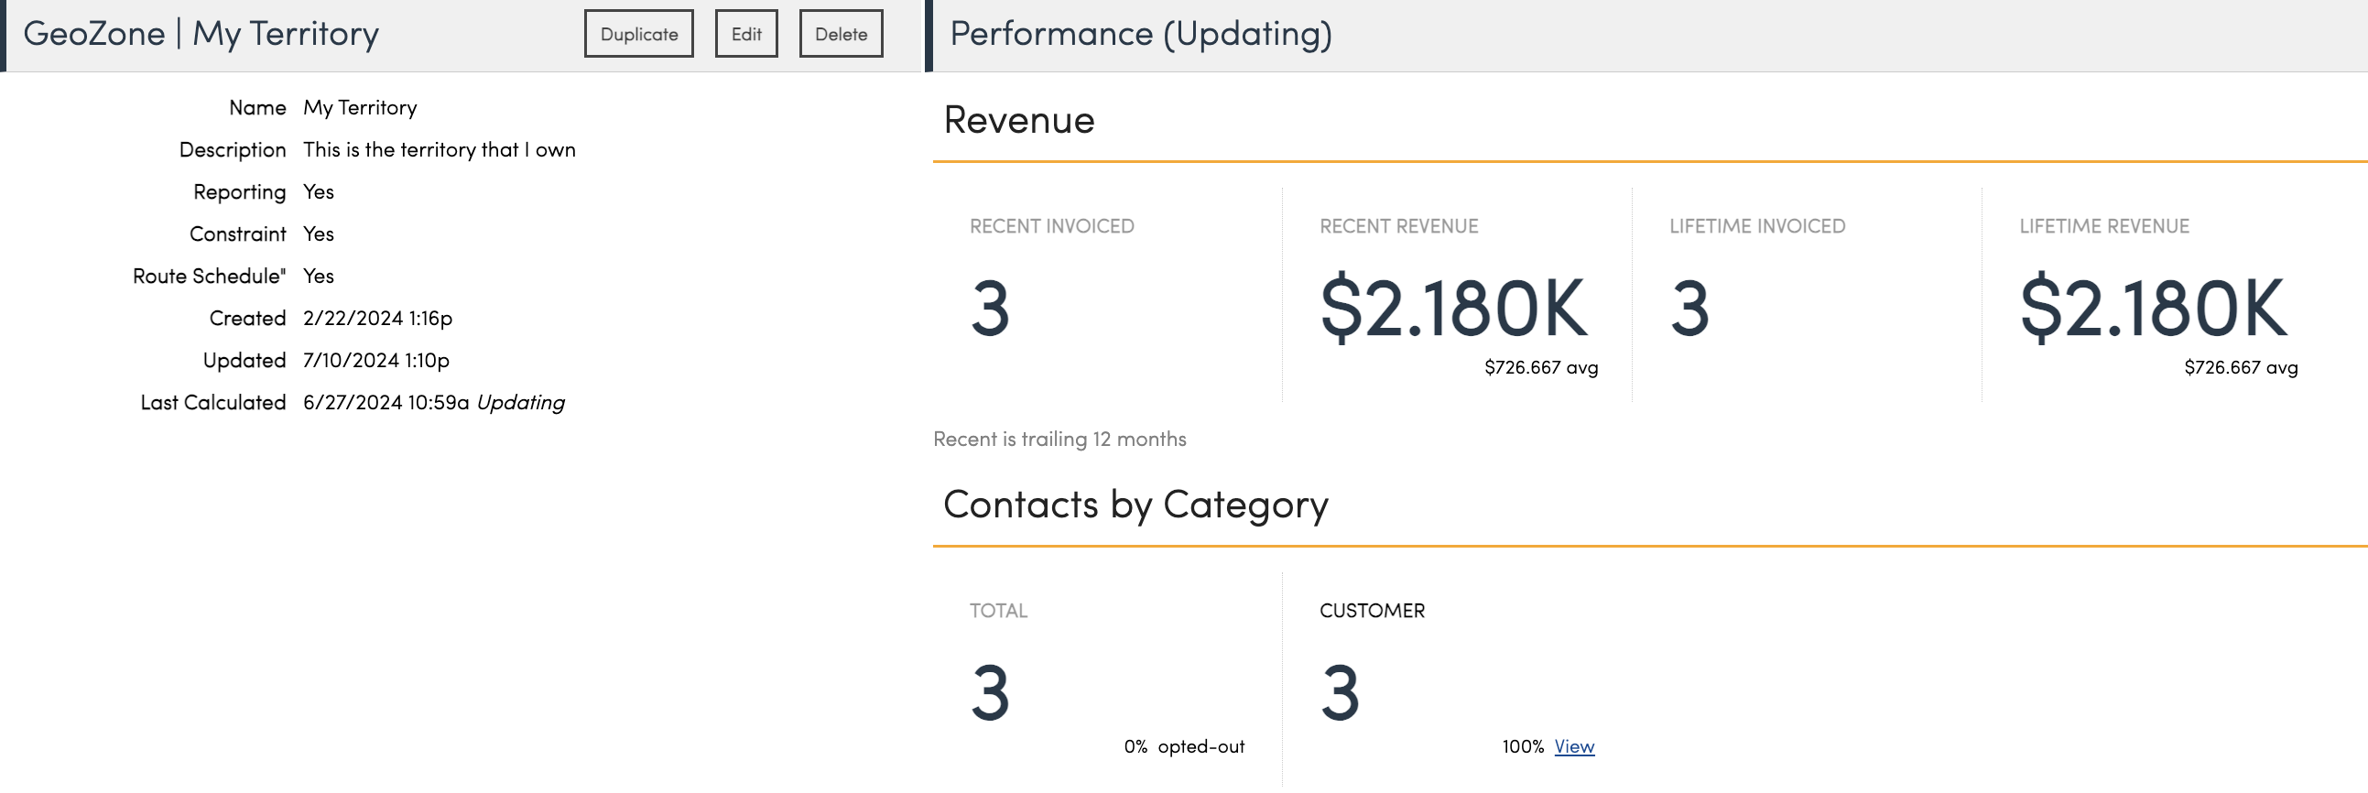Click the GeoZone | My Territory header
This screenshot has width=2368, height=793.
[x=201, y=34]
